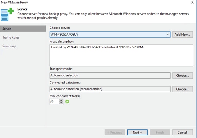Click the 'Max concurrent tasks:' label
The height and width of the screenshot is (138, 197).
pyautogui.click(x=65, y=96)
